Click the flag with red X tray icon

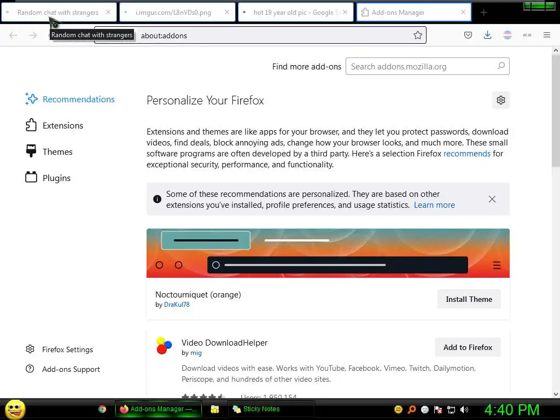tap(438, 409)
